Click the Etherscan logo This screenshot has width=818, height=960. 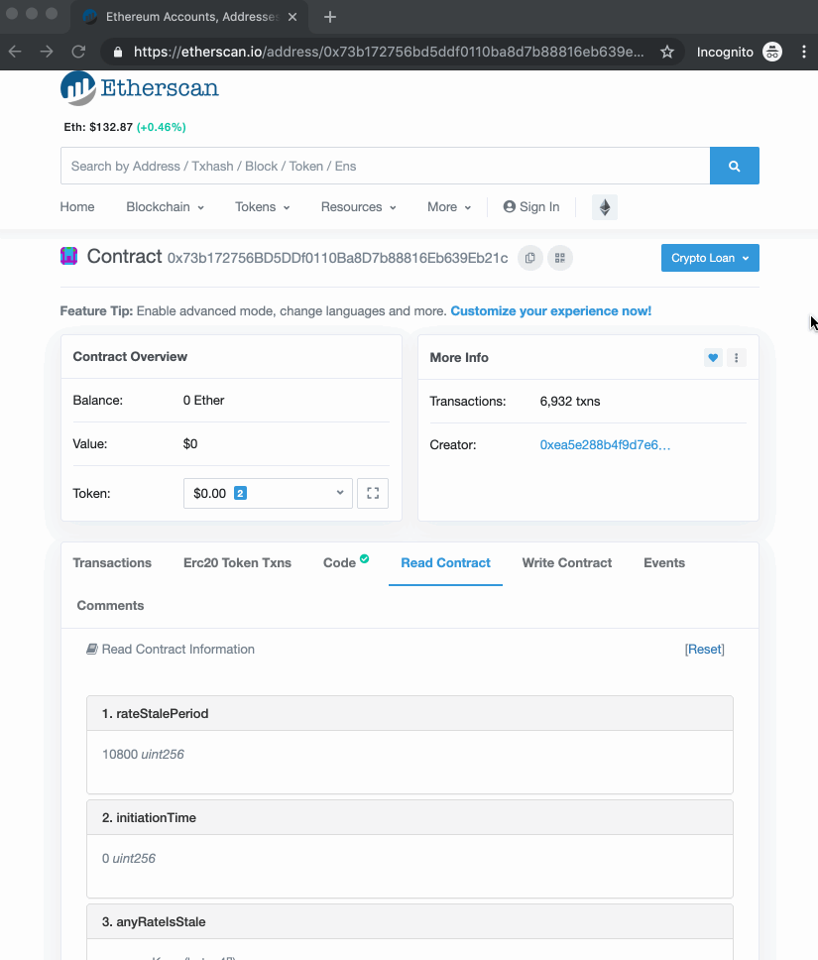point(140,89)
